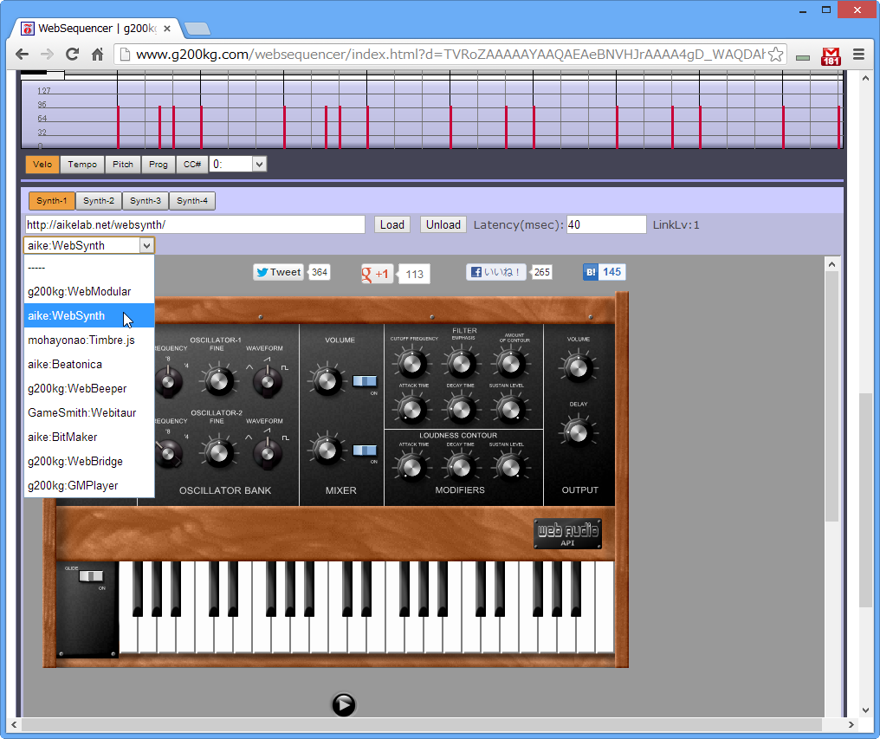
Task: Click the Load button
Action: pos(392,224)
